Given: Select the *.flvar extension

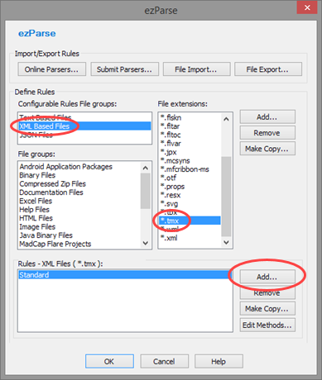Looking at the screenshot, I should pos(190,144).
